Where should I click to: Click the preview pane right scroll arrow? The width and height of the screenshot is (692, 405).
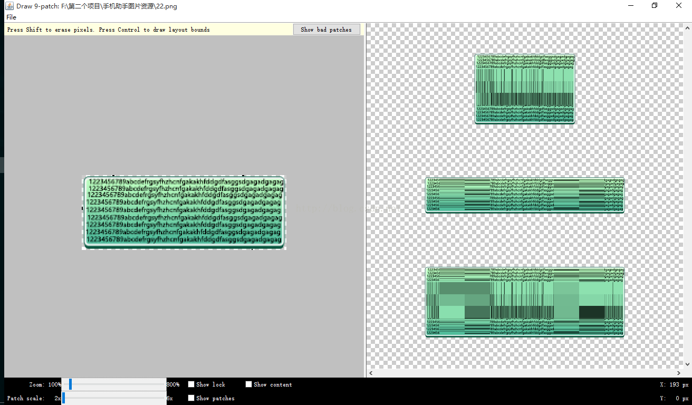click(679, 373)
